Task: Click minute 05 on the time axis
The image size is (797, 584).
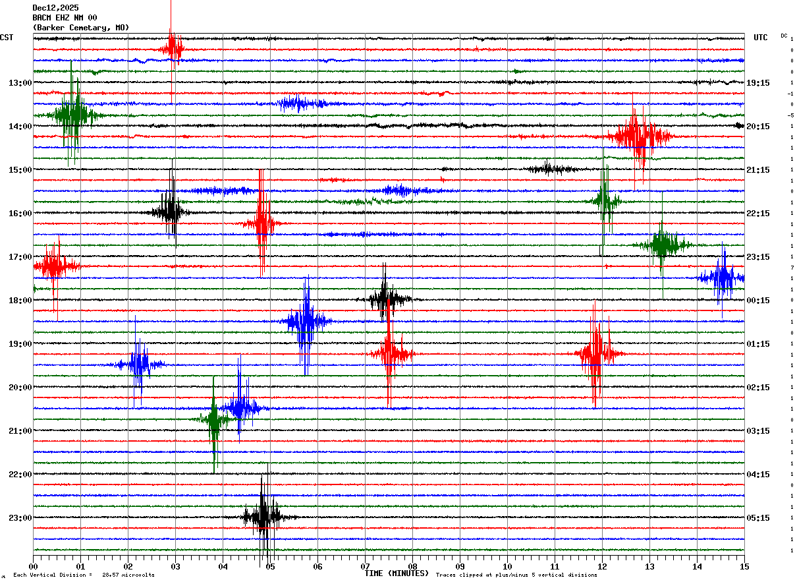Action: pos(270,566)
